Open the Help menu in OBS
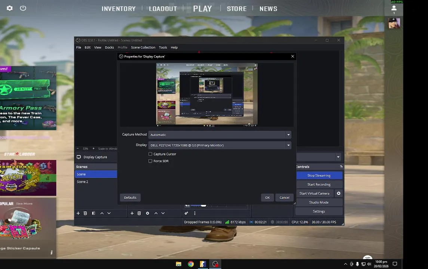The height and width of the screenshot is (269, 428). (x=174, y=47)
